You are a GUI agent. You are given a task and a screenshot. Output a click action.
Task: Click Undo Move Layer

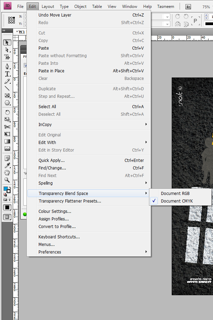(x=55, y=15)
